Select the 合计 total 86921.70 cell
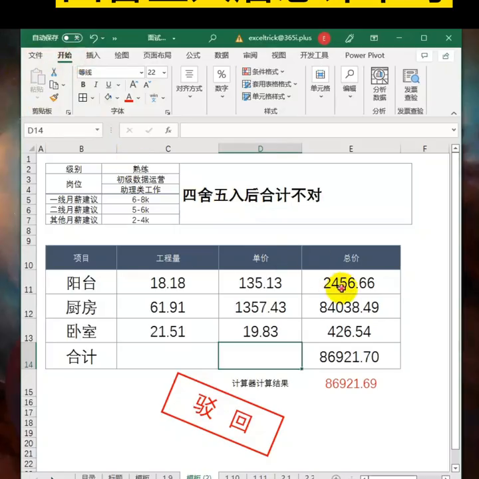479x479 pixels. pos(351,356)
